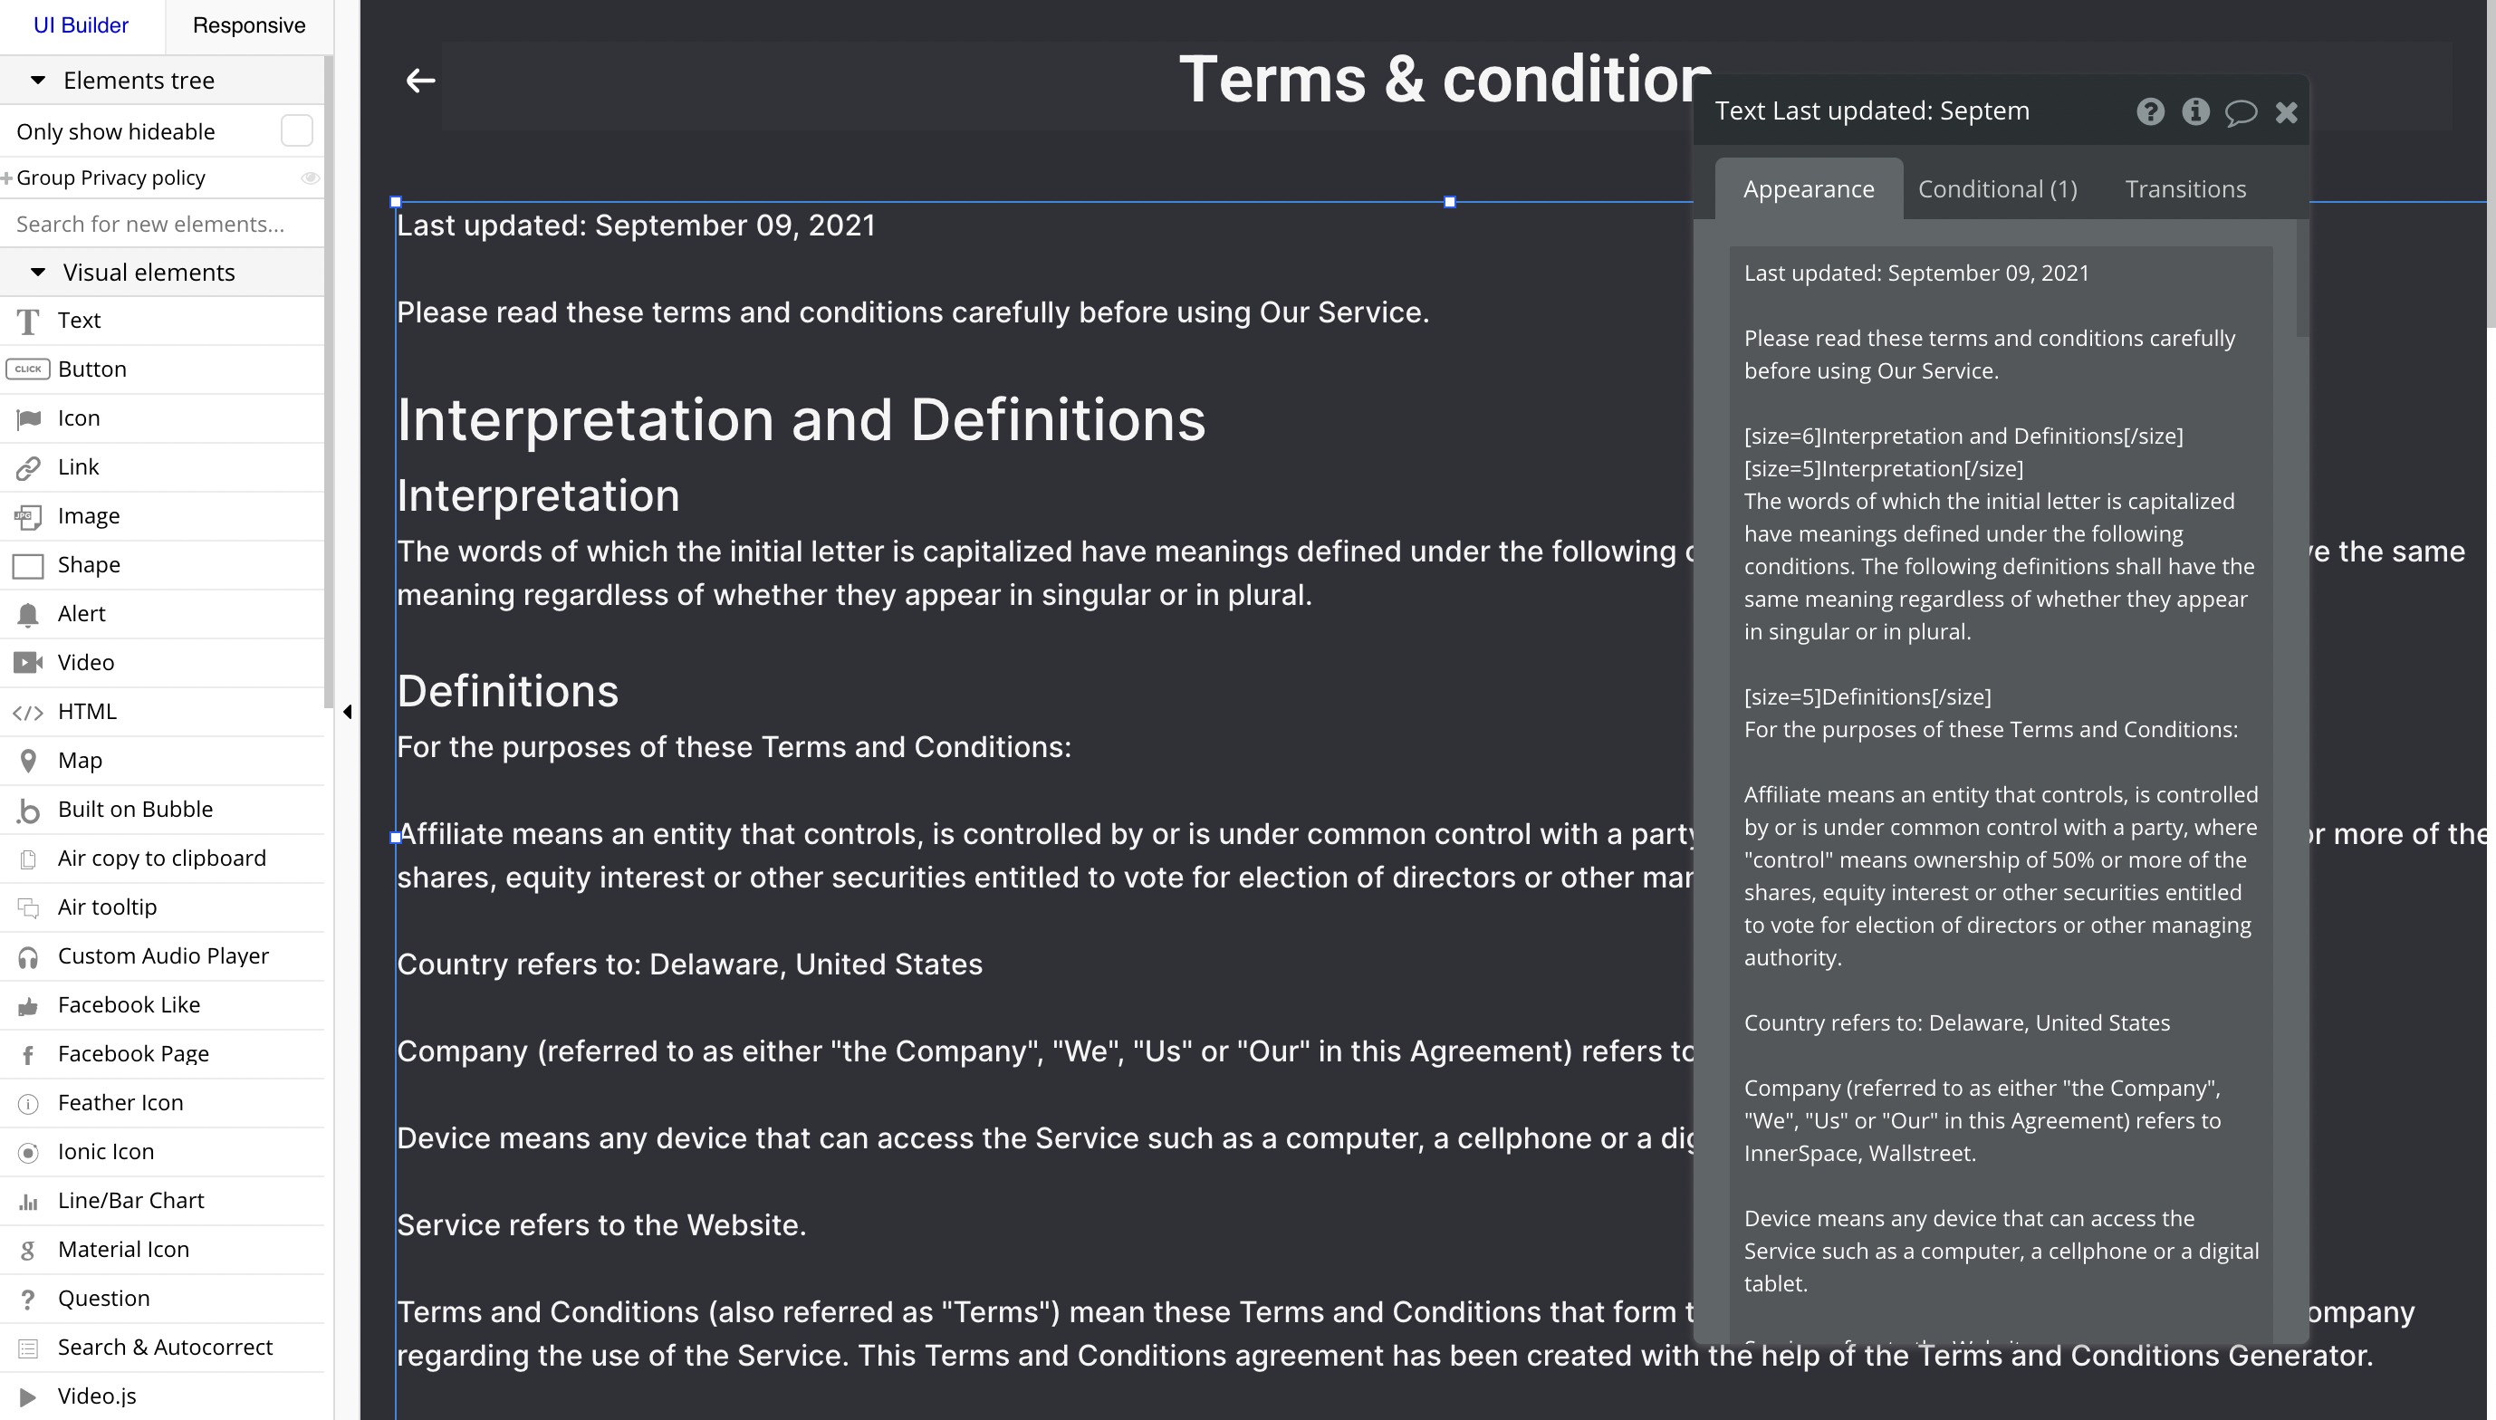Viewport: 2496px width, 1420px height.
Task: Click the Search for new elements field
Action: [162, 225]
